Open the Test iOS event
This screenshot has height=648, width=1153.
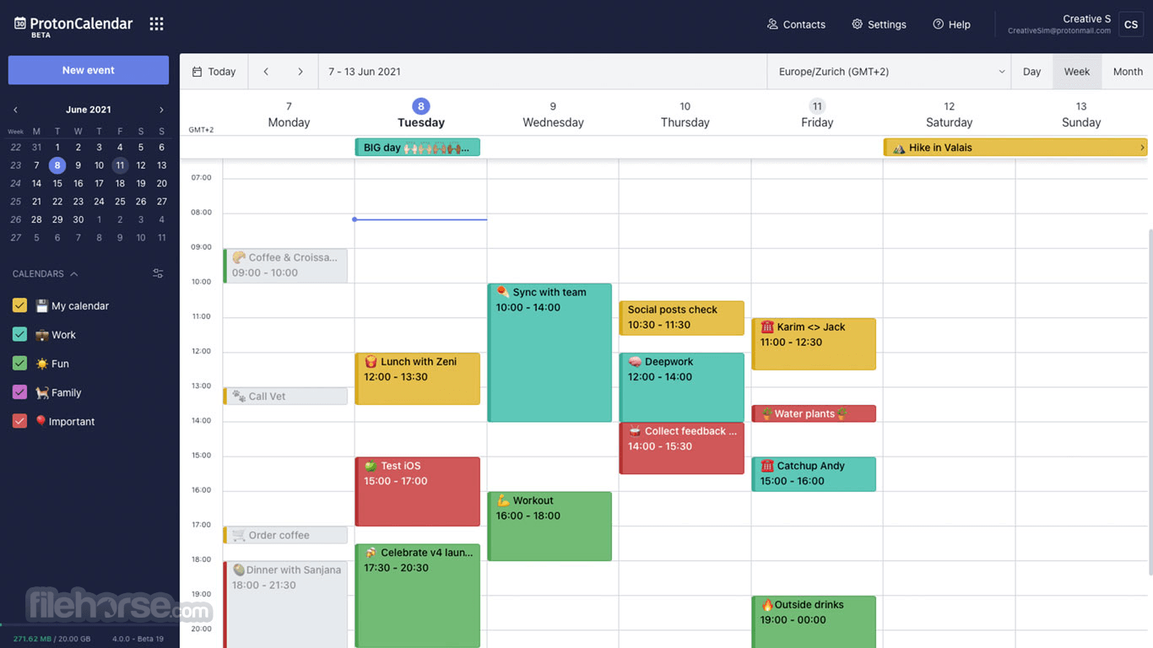(417, 491)
